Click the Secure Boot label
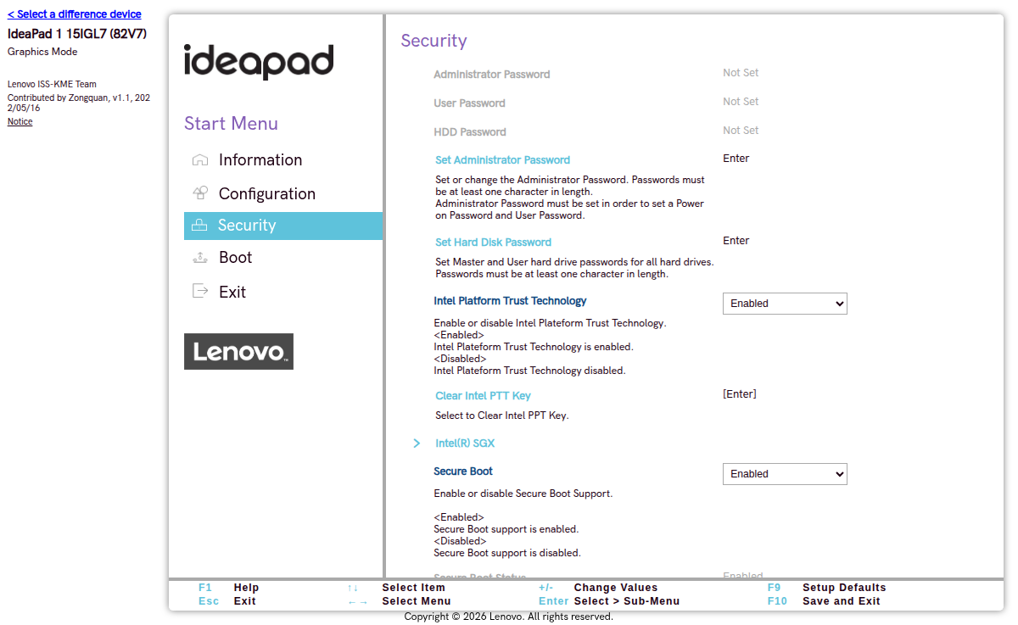 coord(463,472)
